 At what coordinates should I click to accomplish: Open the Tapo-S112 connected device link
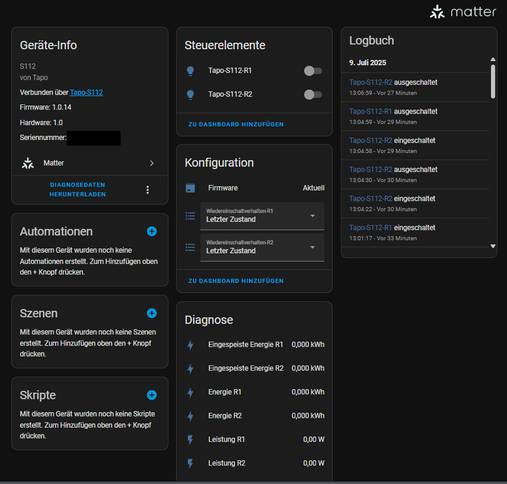(87, 93)
